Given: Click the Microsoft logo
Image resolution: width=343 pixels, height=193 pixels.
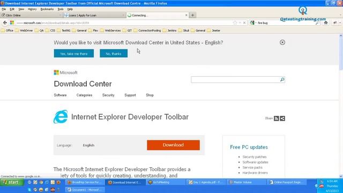Looking at the screenshot, I should 65,72.
